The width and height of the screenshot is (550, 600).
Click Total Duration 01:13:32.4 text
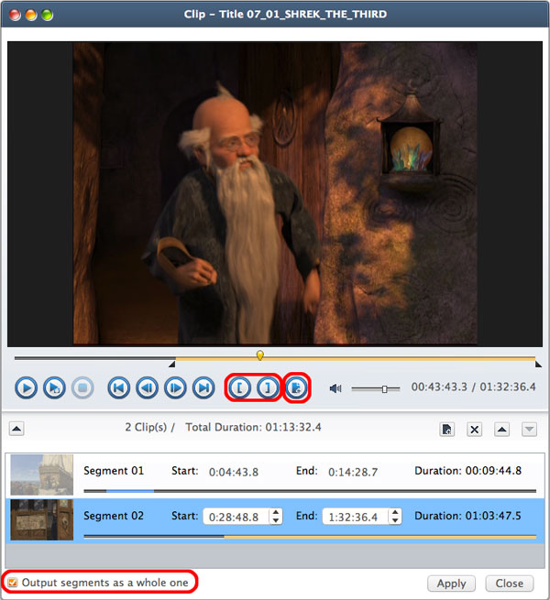tap(254, 427)
